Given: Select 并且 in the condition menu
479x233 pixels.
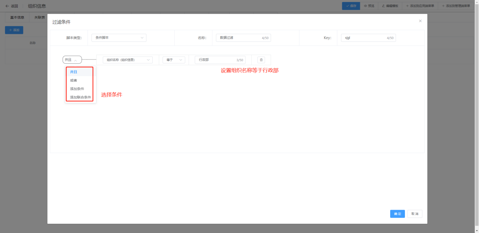Looking at the screenshot, I should (80, 72).
